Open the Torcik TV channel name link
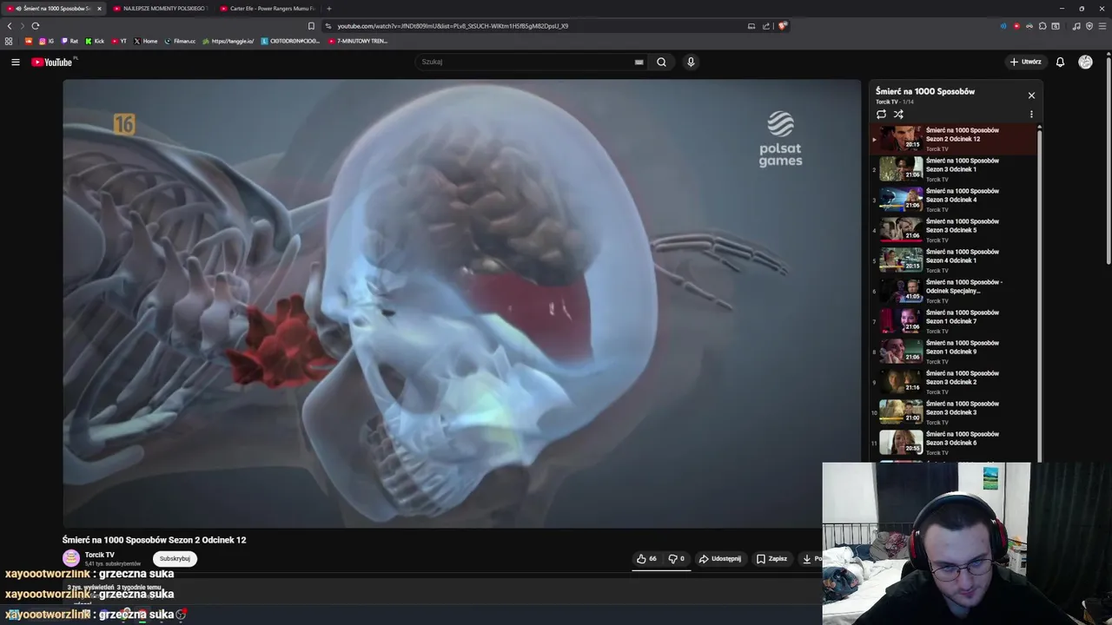Viewport: 1112px width, 625px height. [99, 555]
